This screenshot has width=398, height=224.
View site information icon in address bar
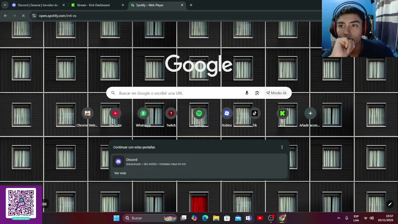click(34, 16)
